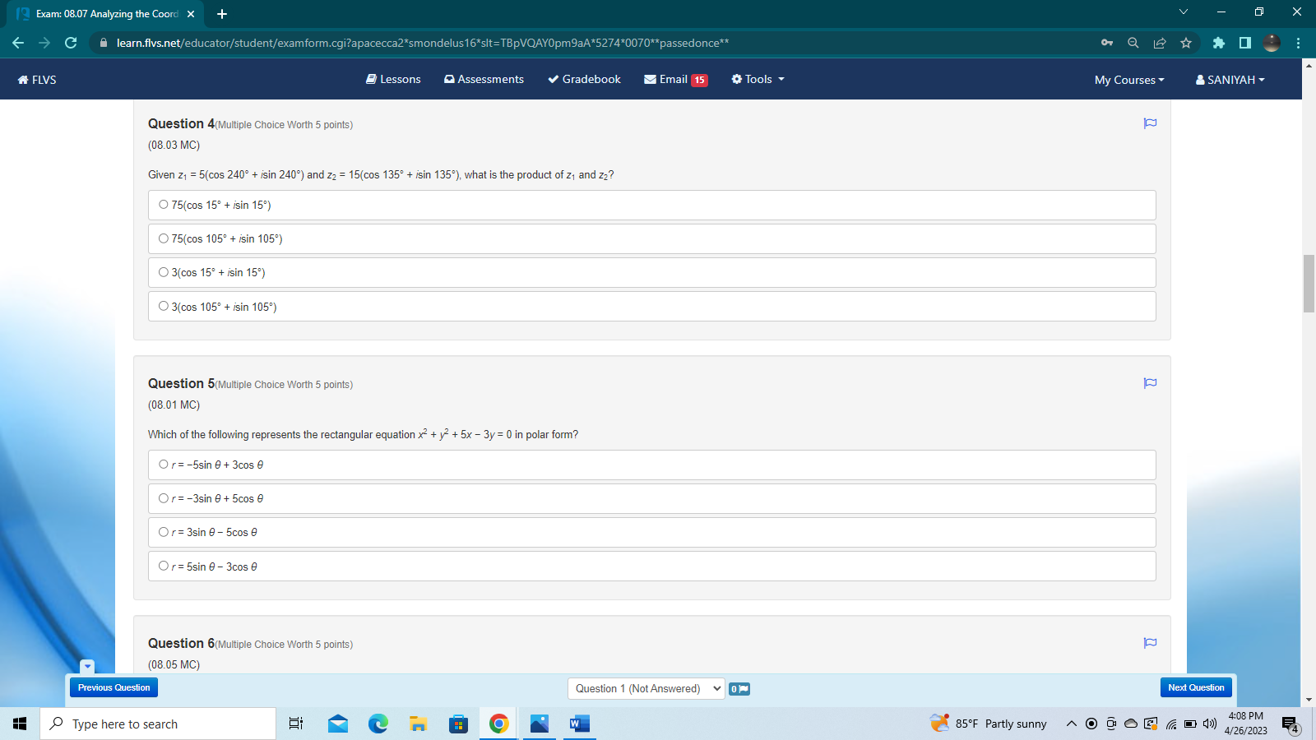The width and height of the screenshot is (1316, 740).
Task: Select answer 3(cos 15° + isin 15°)
Action: [x=652, y=272]
